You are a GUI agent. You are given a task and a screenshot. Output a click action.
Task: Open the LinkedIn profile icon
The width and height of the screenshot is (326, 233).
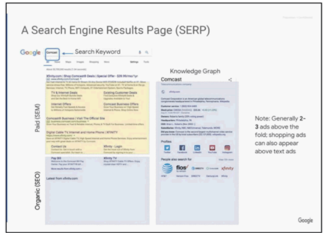pyautogui.click(x=197, y=147)
